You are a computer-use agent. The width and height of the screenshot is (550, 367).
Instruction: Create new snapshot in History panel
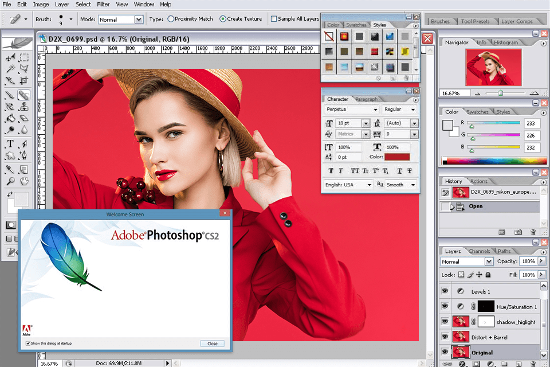tap(518, 232)
